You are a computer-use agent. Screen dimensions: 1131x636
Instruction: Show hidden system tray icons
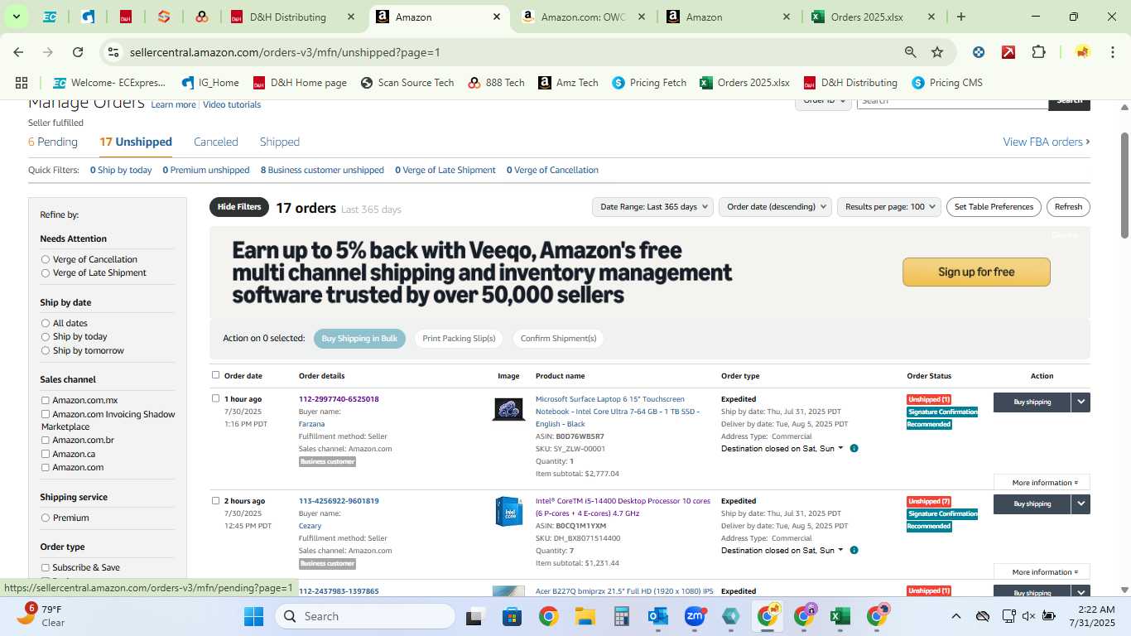pyautogui.click(x=955, y=616)
